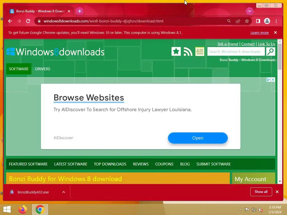This screenshot has height=215, width=287.
Task: Click the My Account panel header
Action: (253, 178)
